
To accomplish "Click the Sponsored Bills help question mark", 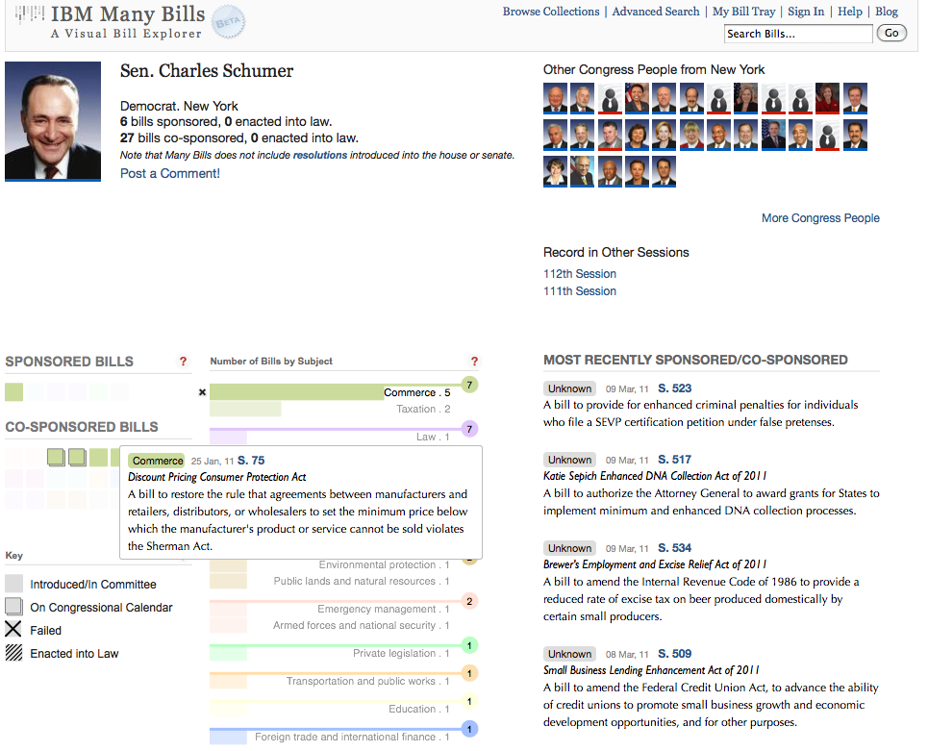I will 183,361.
